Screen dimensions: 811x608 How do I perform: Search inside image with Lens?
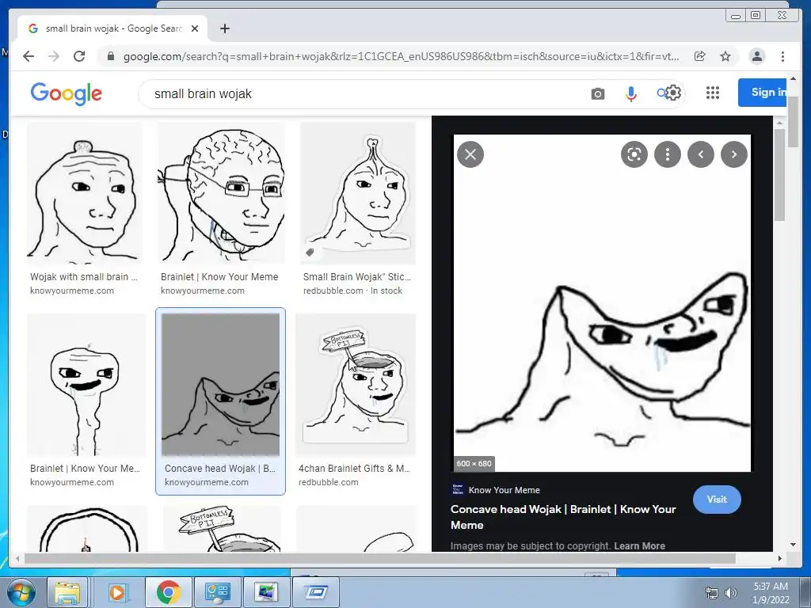point(634,154)
